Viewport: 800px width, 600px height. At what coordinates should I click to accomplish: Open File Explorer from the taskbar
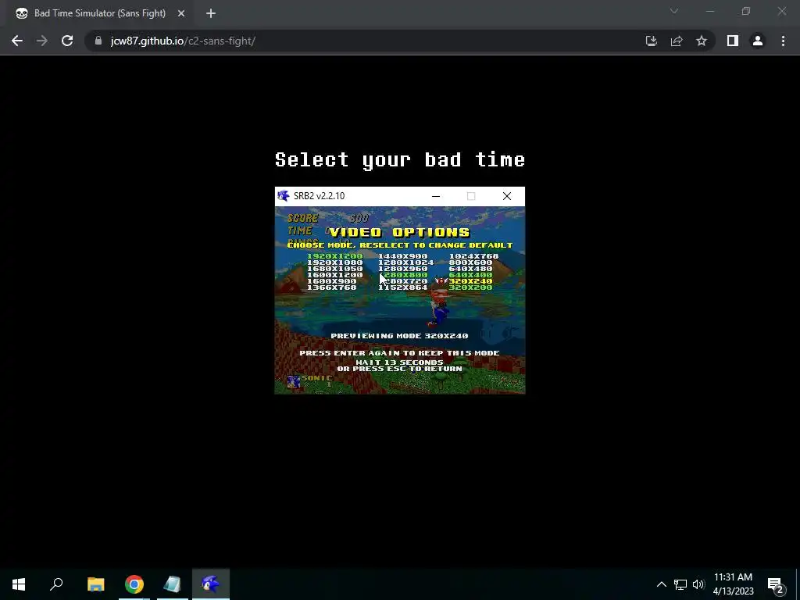pyautogui.click(x=95, y=584)
